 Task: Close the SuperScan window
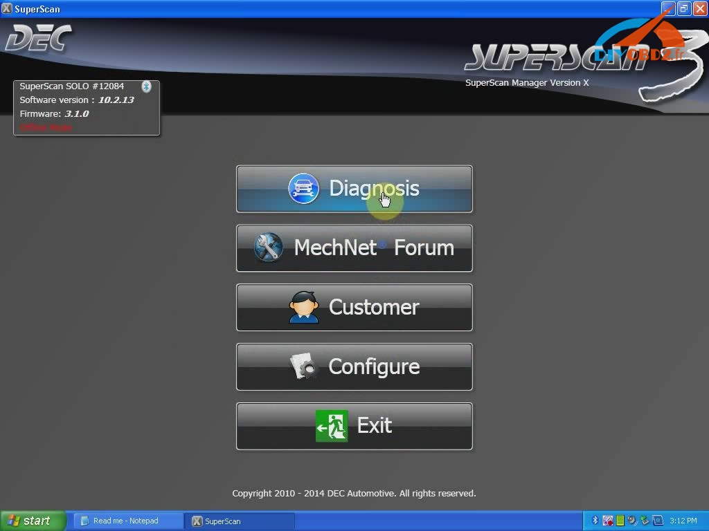point(700,8)
